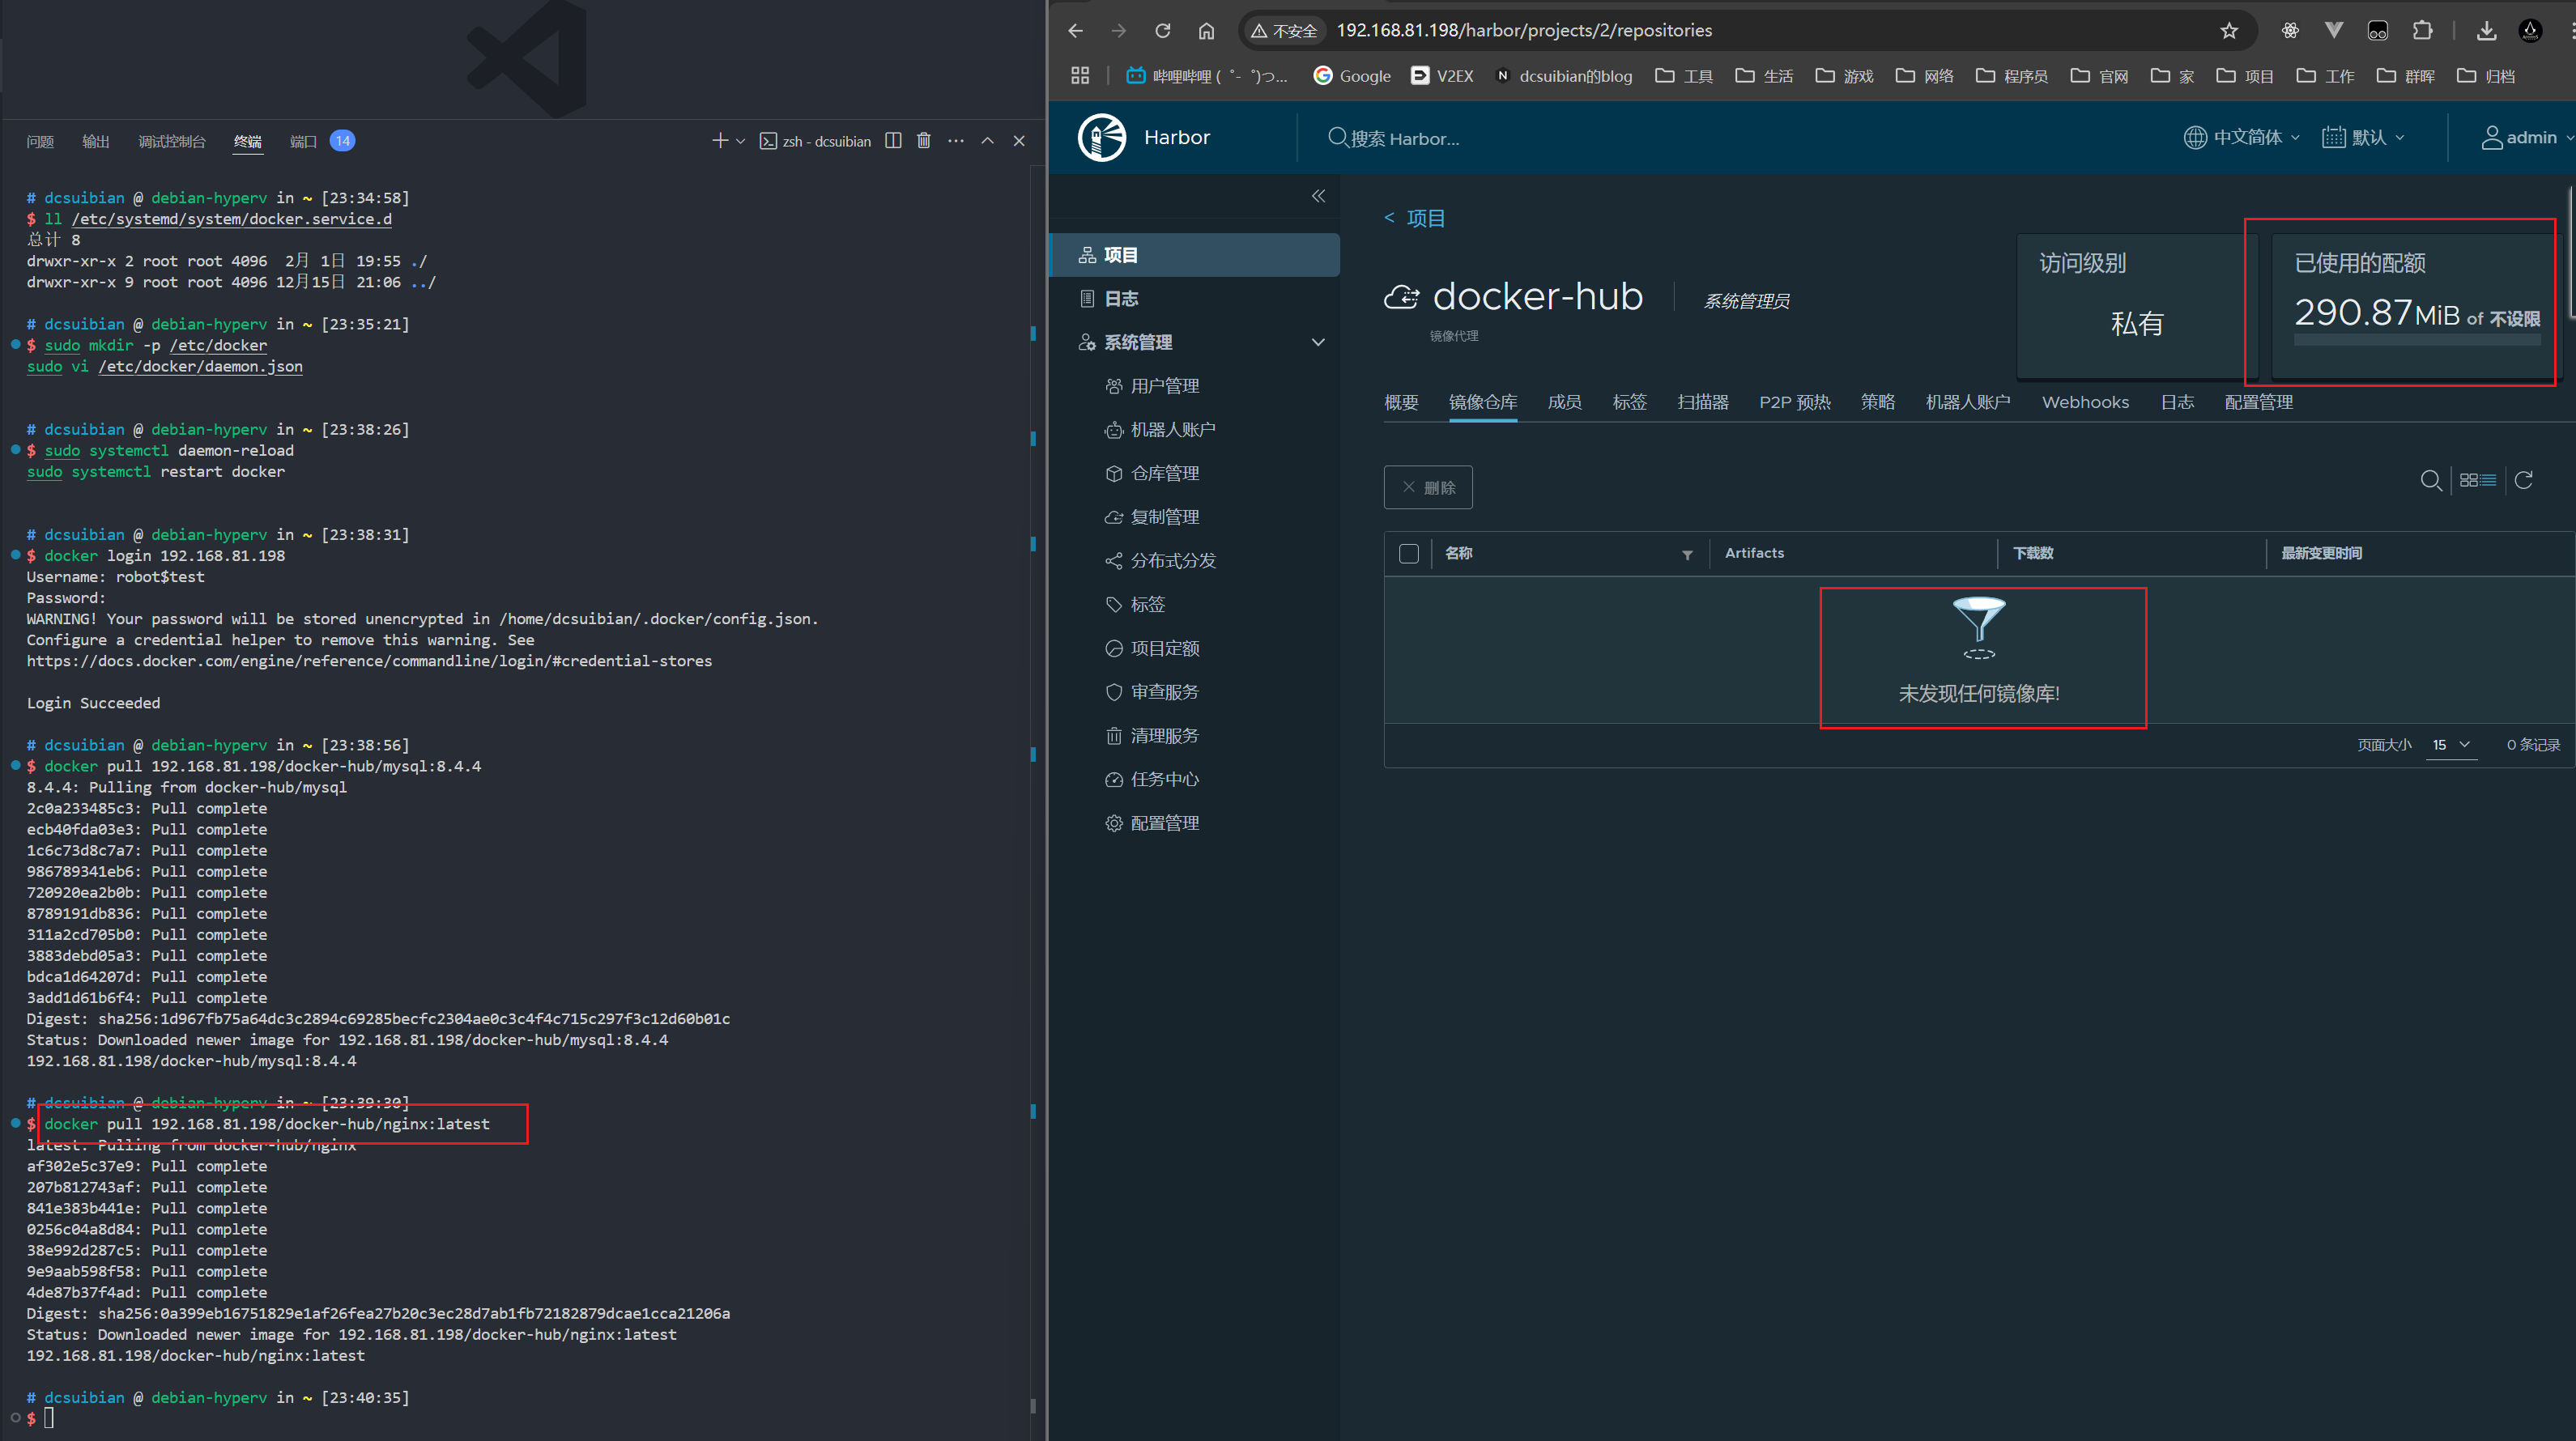Image resolution: width=2576 pixels, height=1441 pixels.
Task: Open terminal more actions ellipsis
Action: coord(956,141)
